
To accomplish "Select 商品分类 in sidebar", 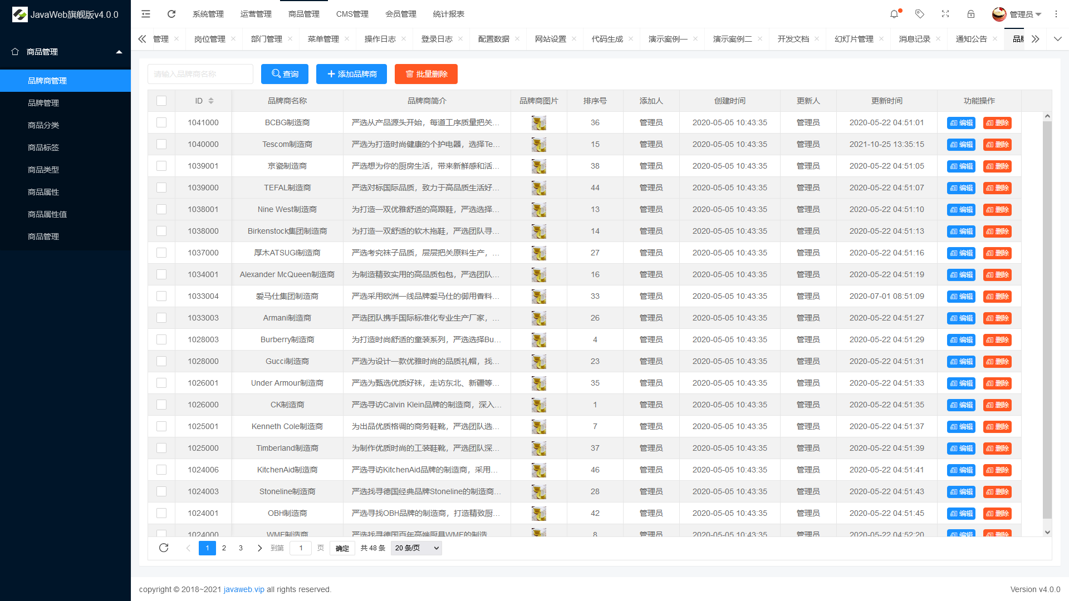I will click(x=65, y=125).
